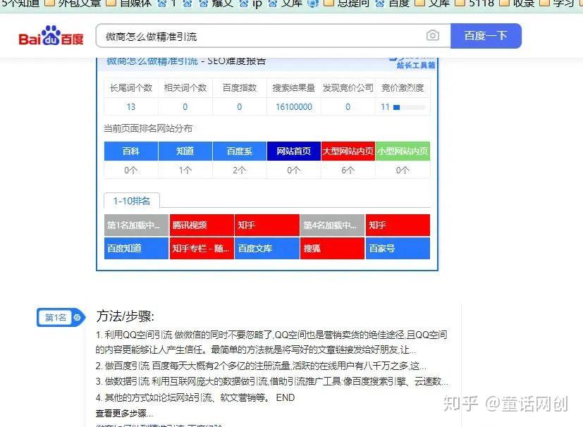This screenshot has width=583, height=427.
Task: Click the 长尾词个数 column header
Action: (131, 87)
